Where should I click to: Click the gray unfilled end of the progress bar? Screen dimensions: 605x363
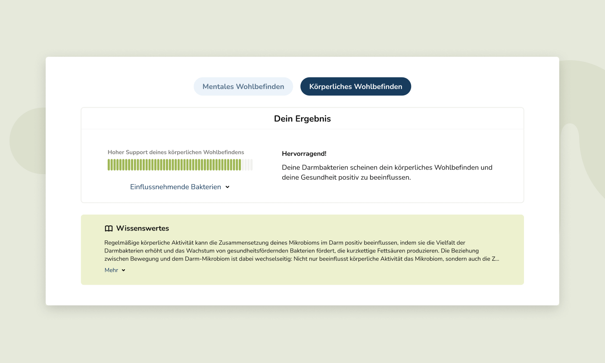click(247, 165)
